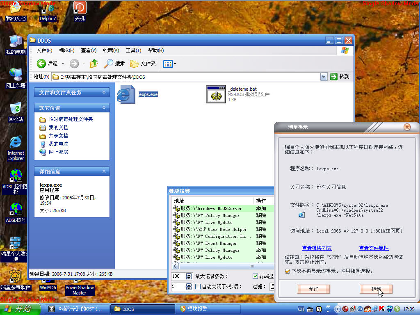The width and height of the screenshot is (420, 315).
Task: Click the 地址 column header in module alert
Action: (x=212, y=201)
